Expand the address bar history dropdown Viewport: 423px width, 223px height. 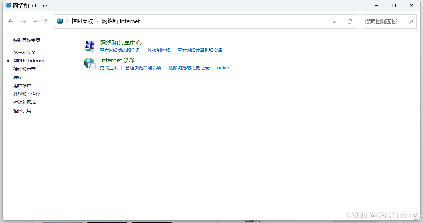coord(335,21)
